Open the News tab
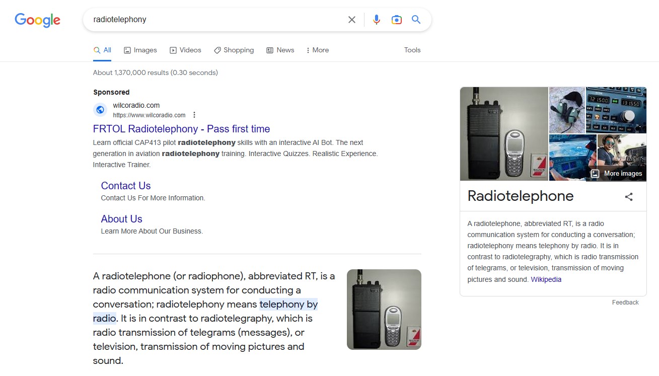Image resolution: width=659 pixels, height=376 pixels. [x=280, y=50]
